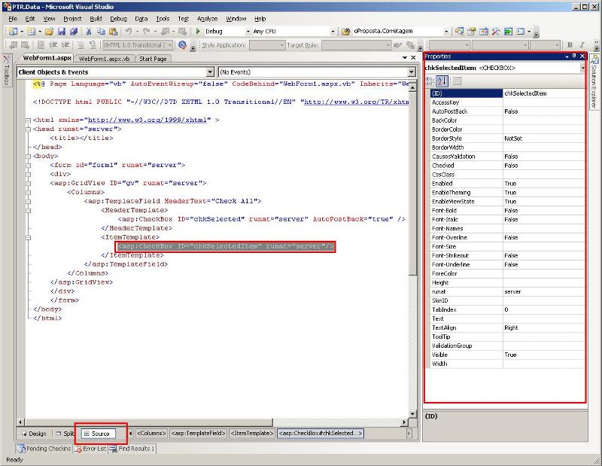Collapse the body element outline node
This screenshot has width=602, height=466.
click(28, 157)
